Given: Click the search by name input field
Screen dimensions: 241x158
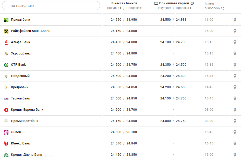Looking at the screenshot, I should click(51, 6).
